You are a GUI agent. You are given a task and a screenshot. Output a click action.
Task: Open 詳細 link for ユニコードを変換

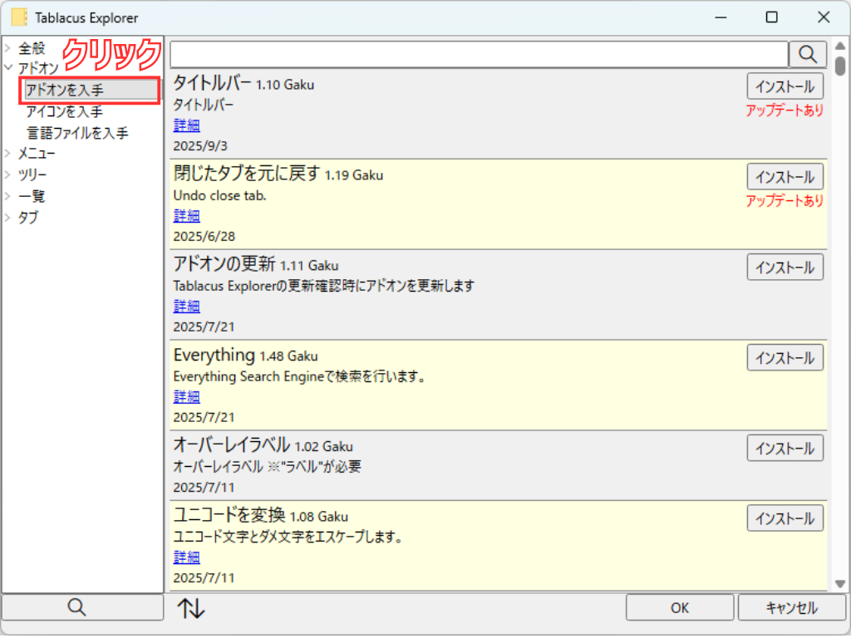point(186,557)
